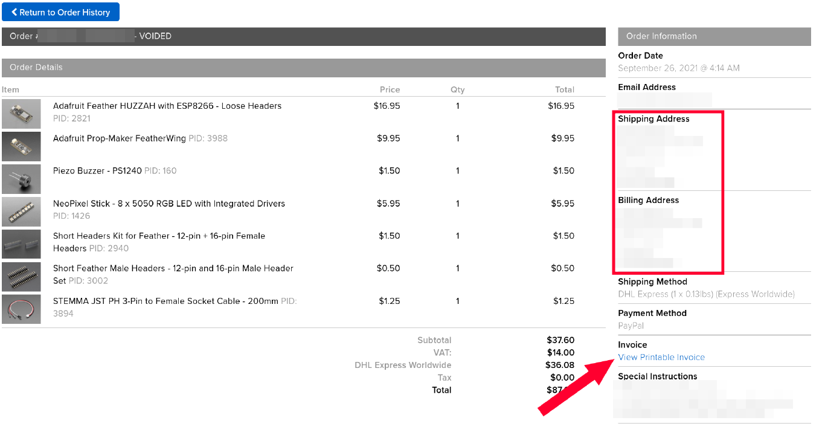Screen dimensions: 825x432
Task: Click the Piezo Buzzer PS1240 thumbnail
Action: [x=21, y=179]
